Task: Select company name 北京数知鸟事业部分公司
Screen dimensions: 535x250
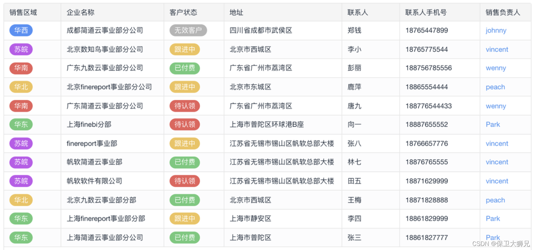Action: (x=105, y=49)
